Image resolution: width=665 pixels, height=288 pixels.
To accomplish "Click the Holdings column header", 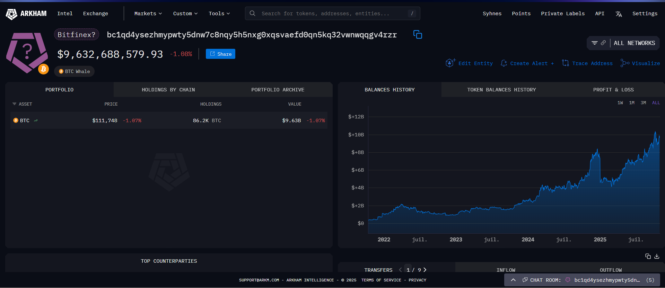I will [x=211, y=104].
